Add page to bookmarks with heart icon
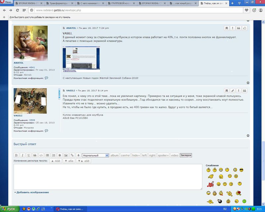 [246, 10]
